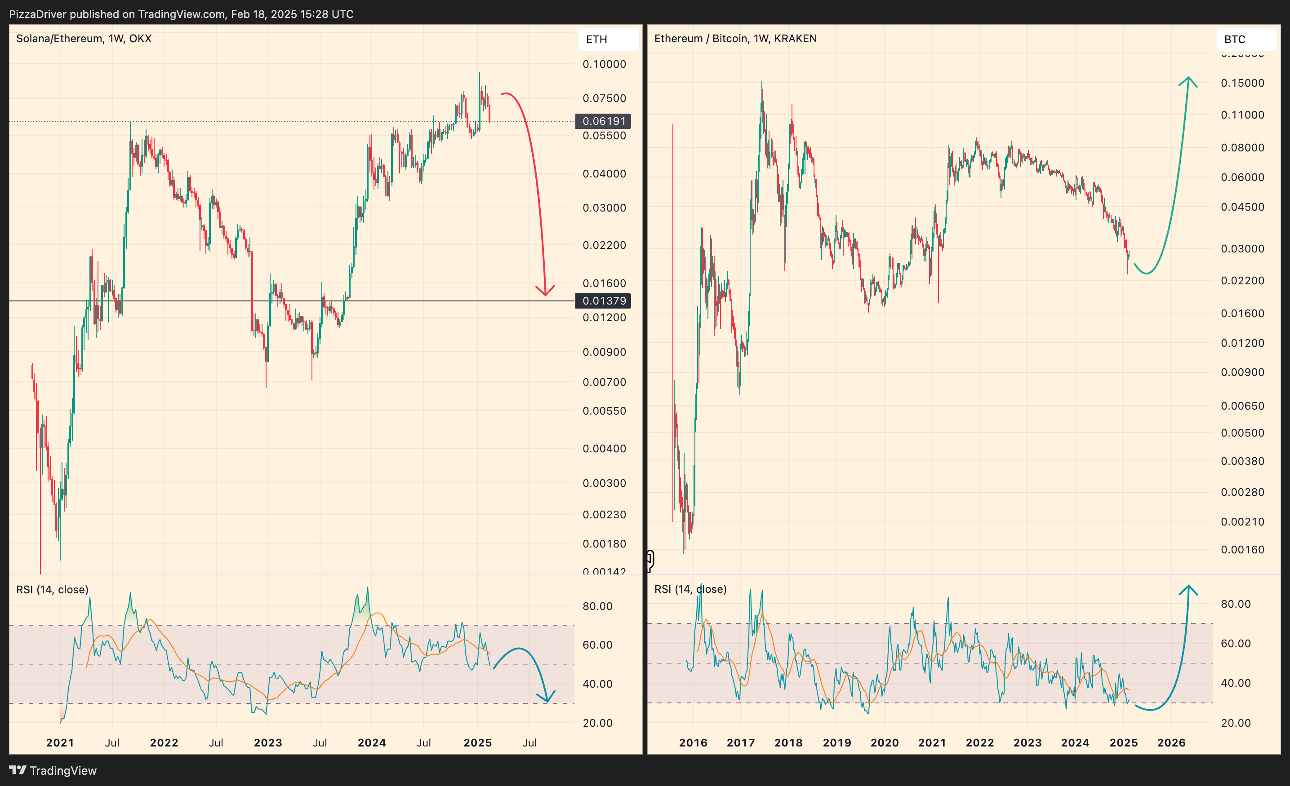
Task: Click the 0.04500 price axis label
Action: point(1242,207)
